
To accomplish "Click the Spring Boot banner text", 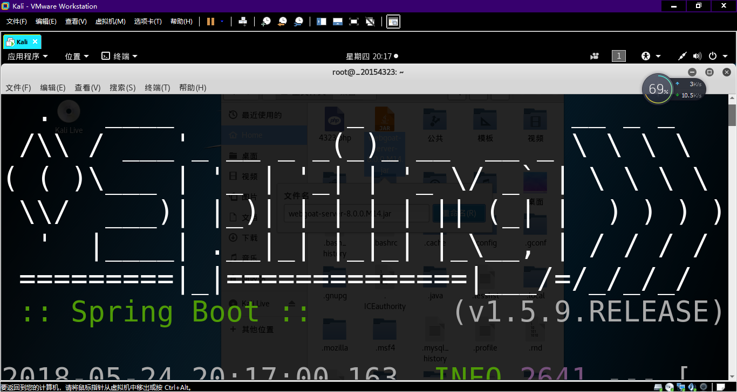I will click(165, 312).
